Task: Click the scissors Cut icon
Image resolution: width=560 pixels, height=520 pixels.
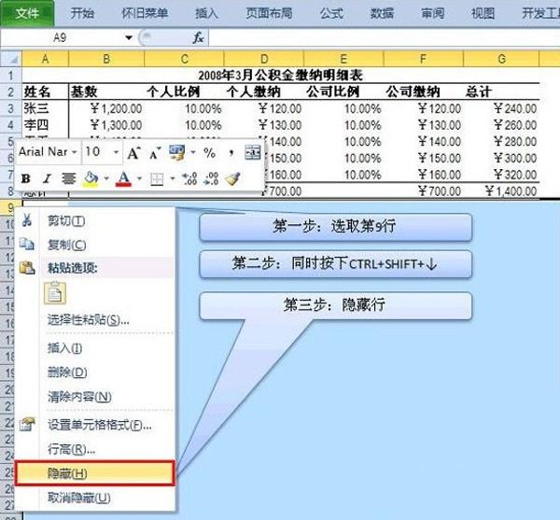Action: tap(26, 220)
